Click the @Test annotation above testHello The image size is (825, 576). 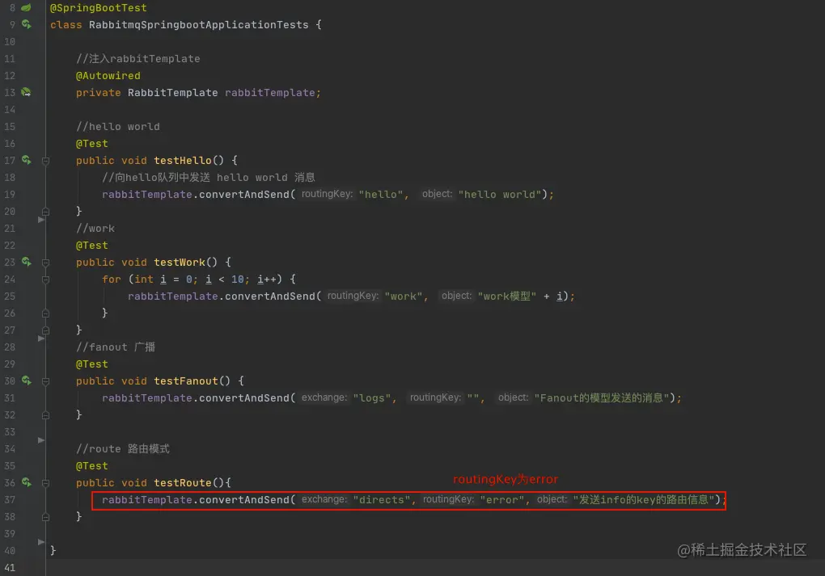point(91,144)
